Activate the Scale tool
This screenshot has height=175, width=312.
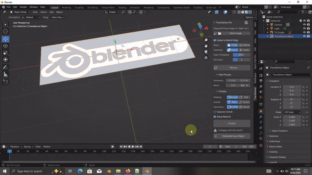point(5,53)
